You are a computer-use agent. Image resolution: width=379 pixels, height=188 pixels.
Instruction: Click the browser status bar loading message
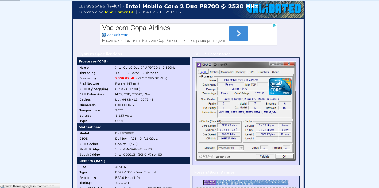(30, 186)
